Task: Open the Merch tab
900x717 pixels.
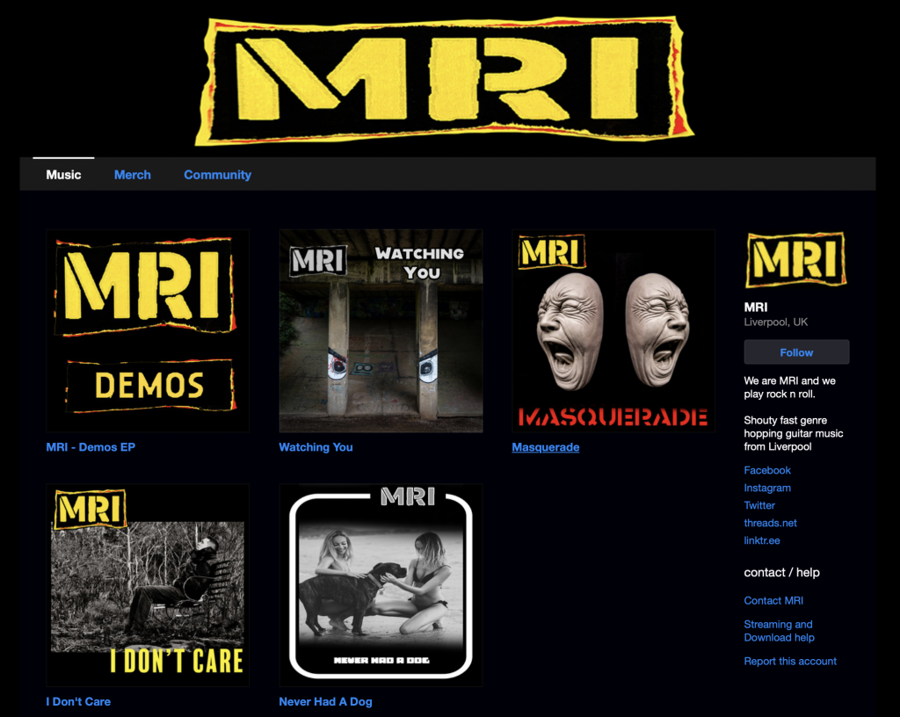Action: 133,175
